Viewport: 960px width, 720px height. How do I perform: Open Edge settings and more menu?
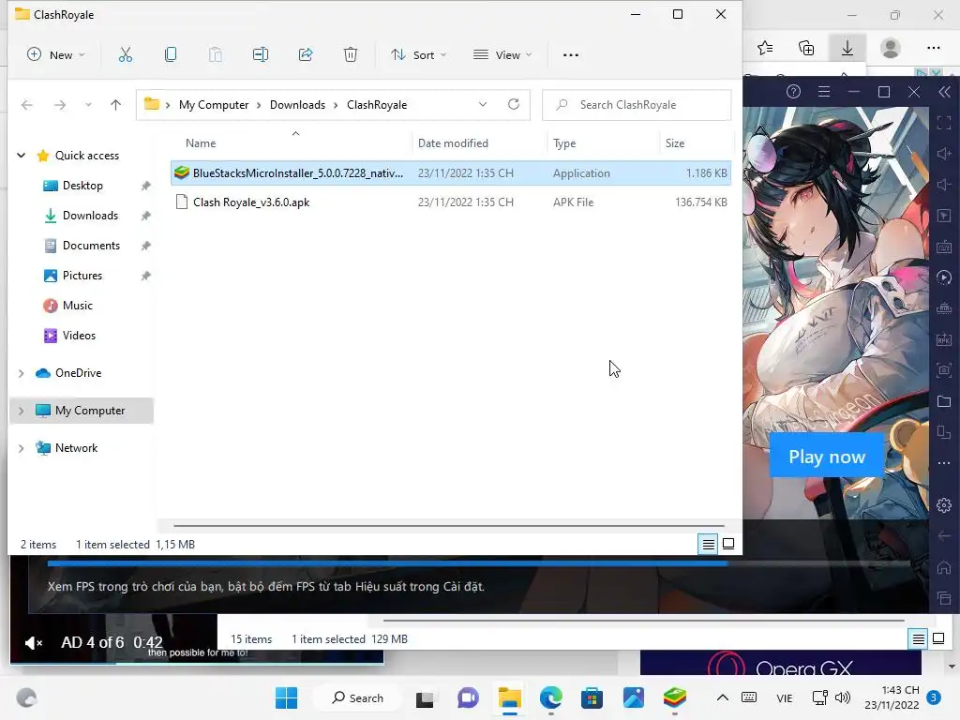coord(933,48)
